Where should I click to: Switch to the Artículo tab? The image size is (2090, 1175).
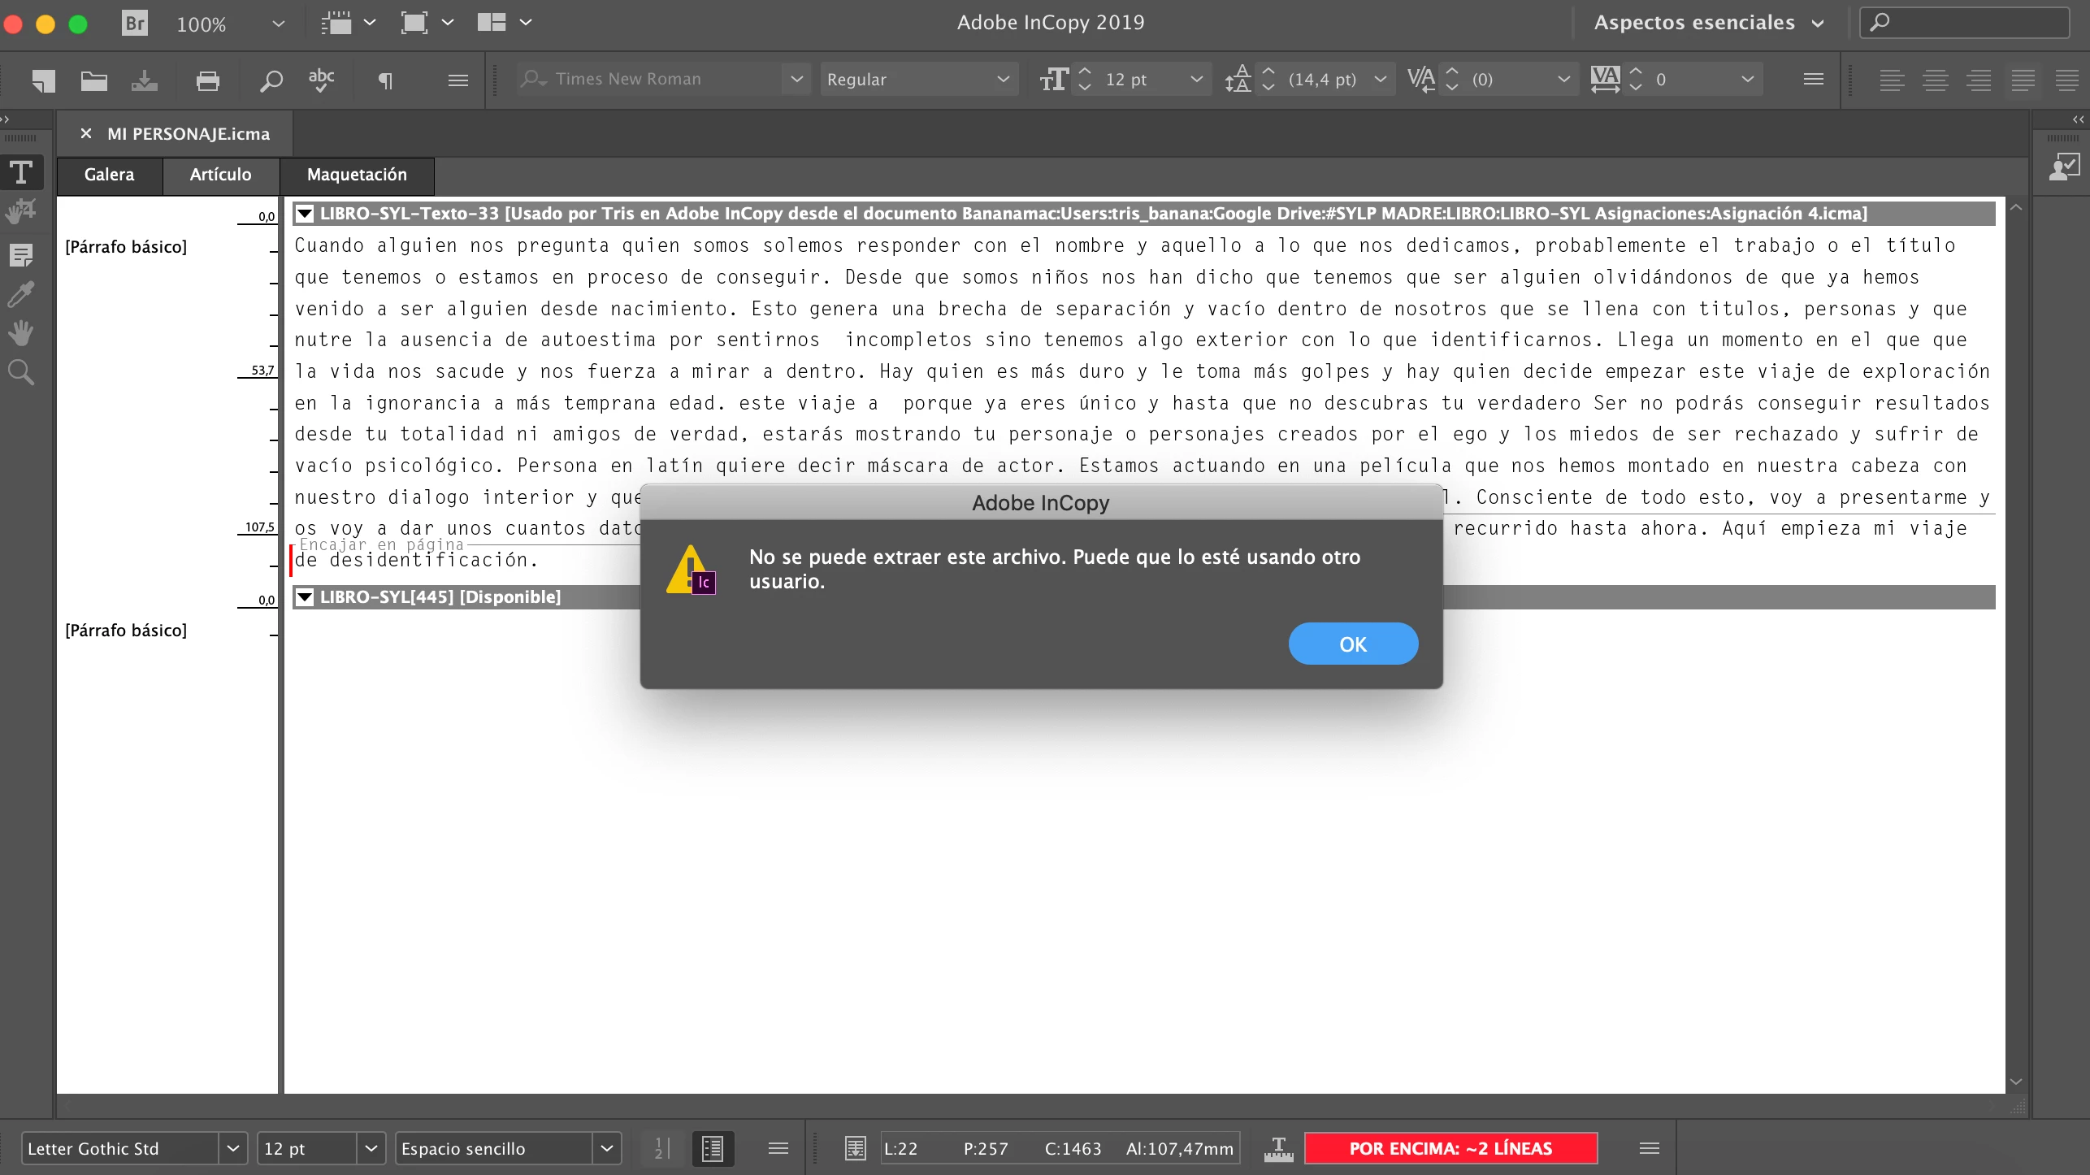point(220,175)
